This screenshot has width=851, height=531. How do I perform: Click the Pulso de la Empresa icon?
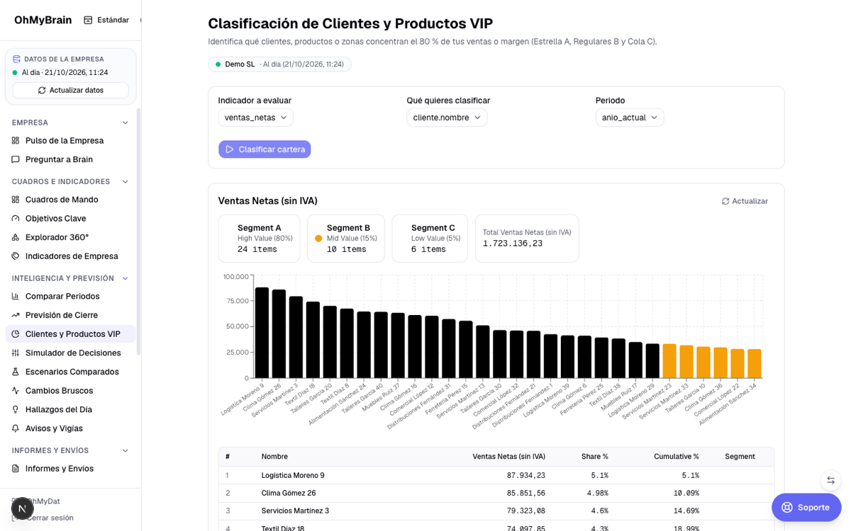16,141
